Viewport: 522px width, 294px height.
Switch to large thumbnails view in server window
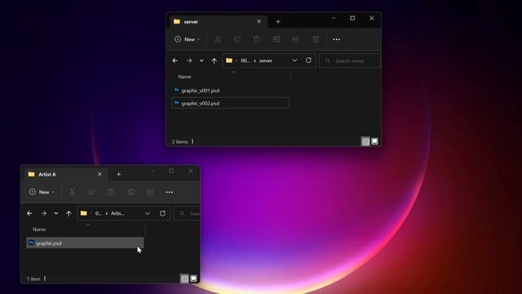pyautogui.click(x=374, y=141)
